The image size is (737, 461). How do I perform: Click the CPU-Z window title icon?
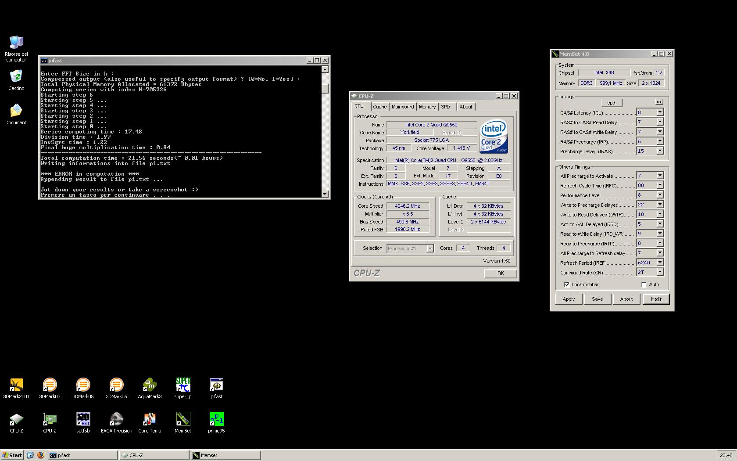(354, 96)
